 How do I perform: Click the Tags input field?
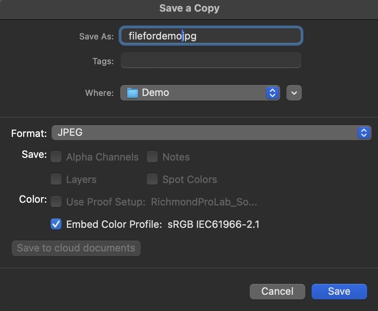[x=211, y=60]
